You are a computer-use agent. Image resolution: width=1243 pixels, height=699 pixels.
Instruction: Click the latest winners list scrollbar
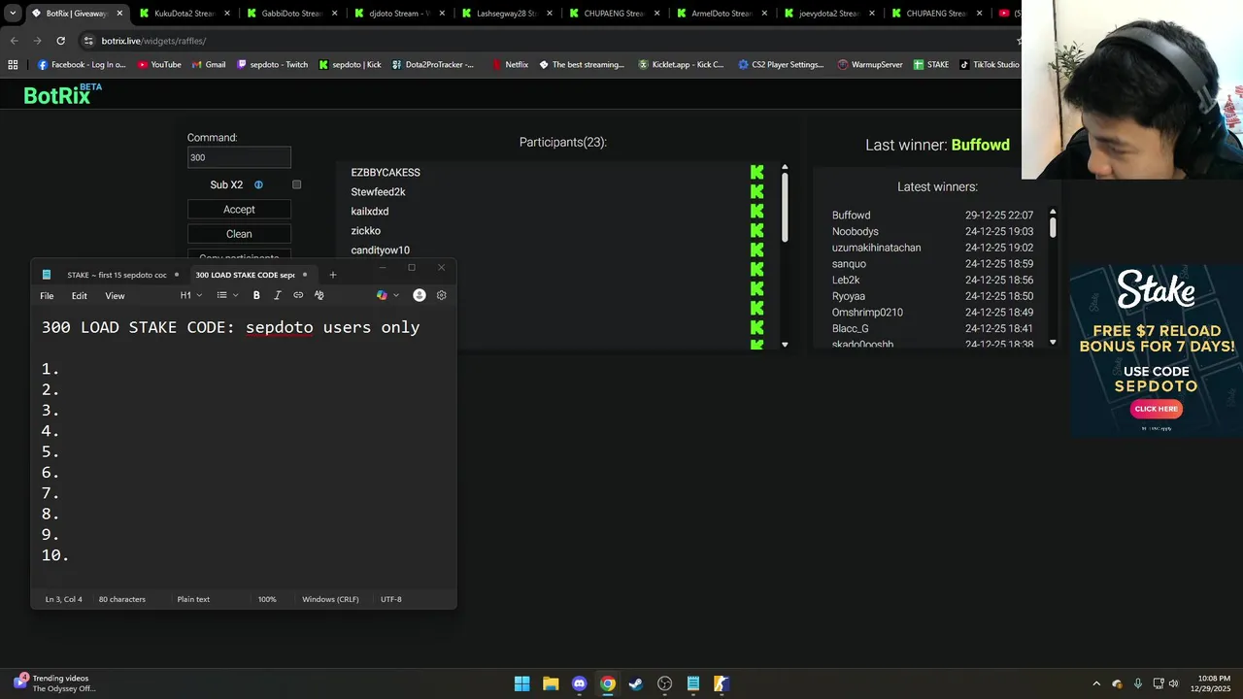1052,227
